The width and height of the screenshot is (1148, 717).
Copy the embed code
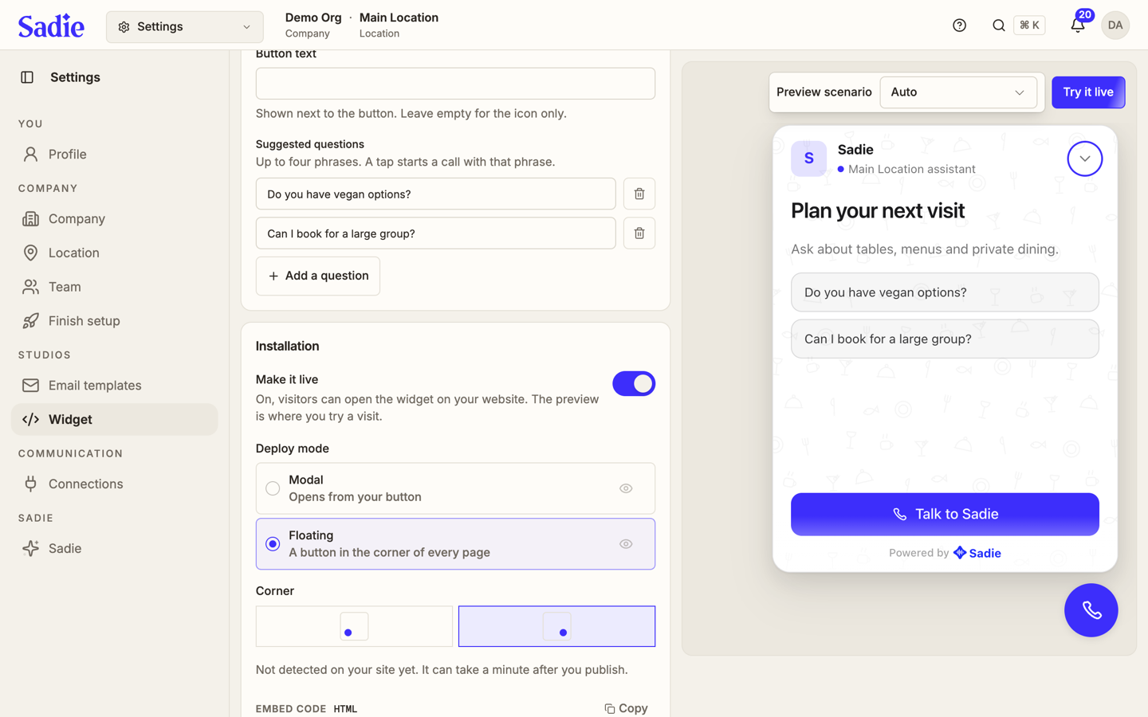tap(626, 708)
